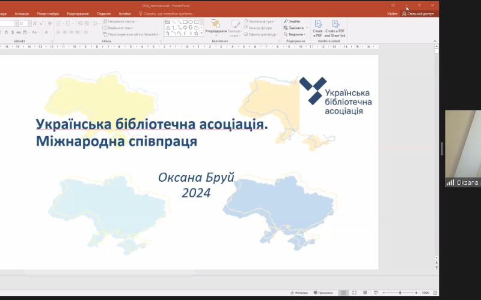Increase the list indent level
The width and height of the screenshot is (481, 300).
87,23
